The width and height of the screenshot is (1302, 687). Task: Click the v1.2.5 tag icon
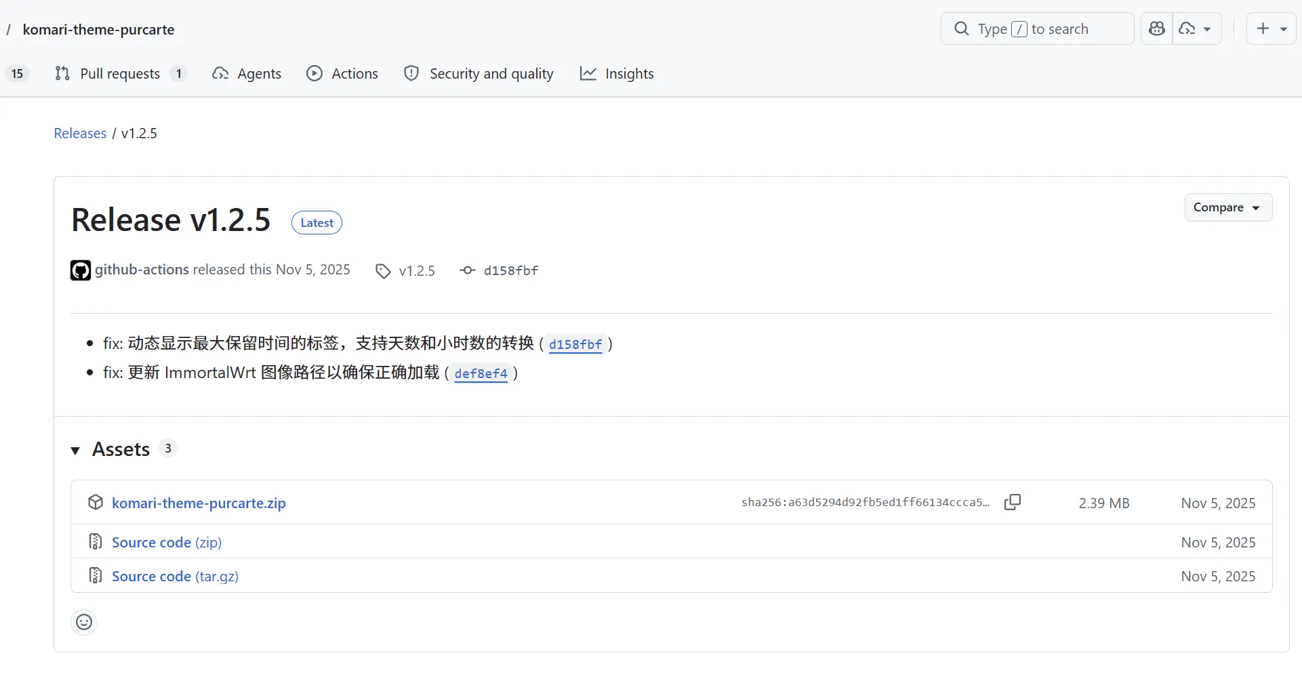(383, 271)
